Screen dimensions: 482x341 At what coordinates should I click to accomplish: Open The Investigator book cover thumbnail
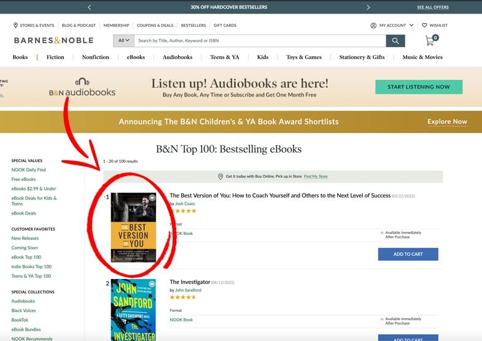133,310
